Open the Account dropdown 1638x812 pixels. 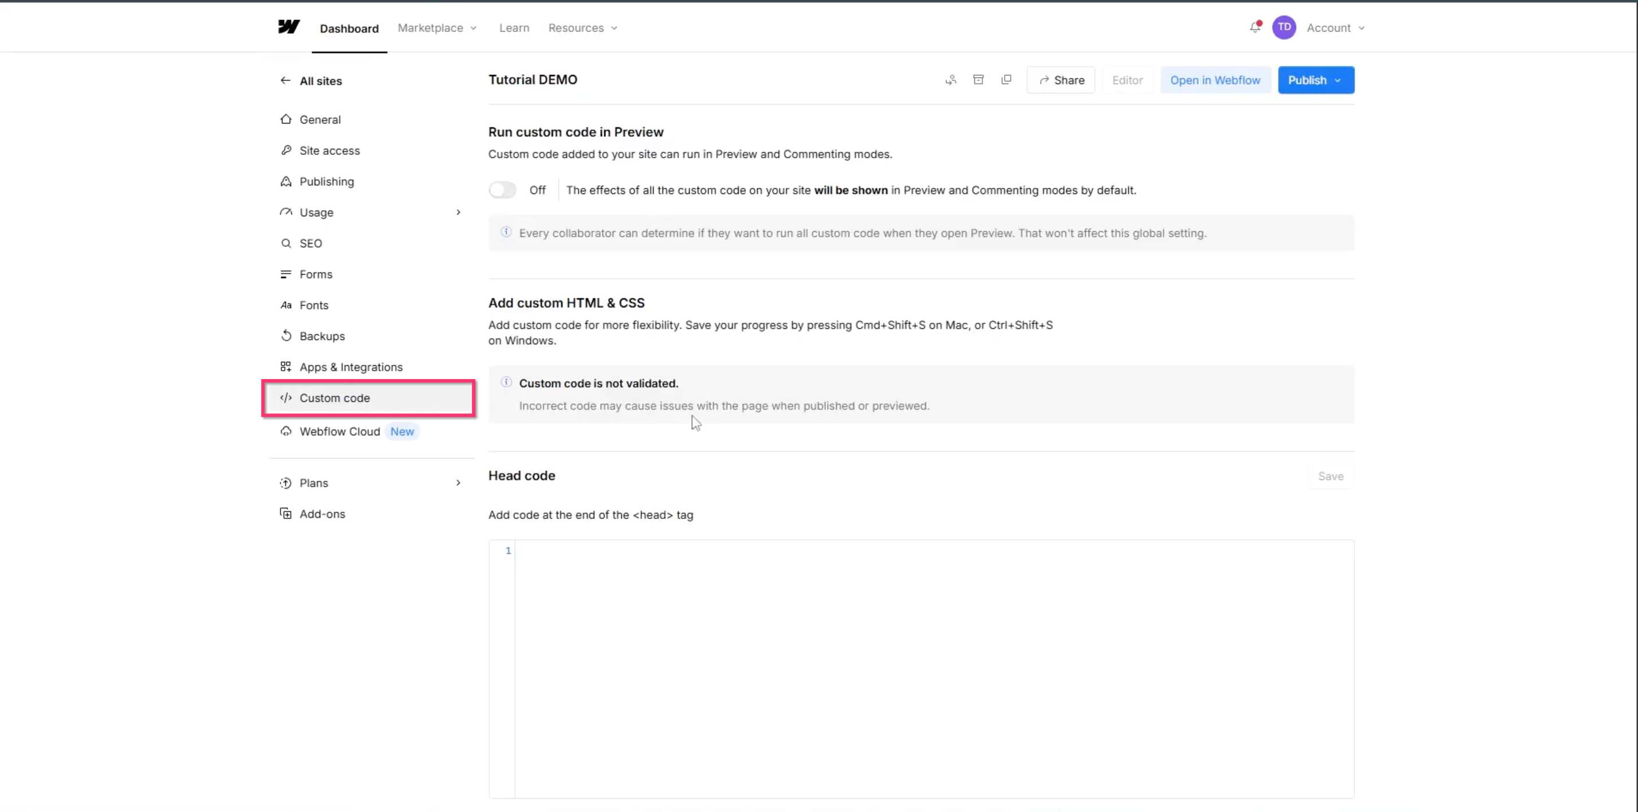click(1336, 28)
